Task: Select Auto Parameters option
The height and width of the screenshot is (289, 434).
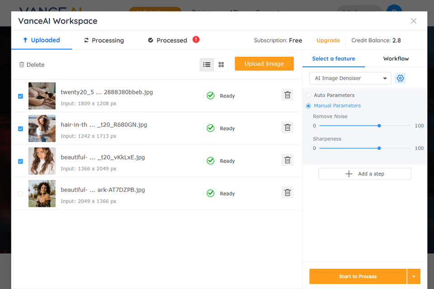Action: [x=309, y=95]
